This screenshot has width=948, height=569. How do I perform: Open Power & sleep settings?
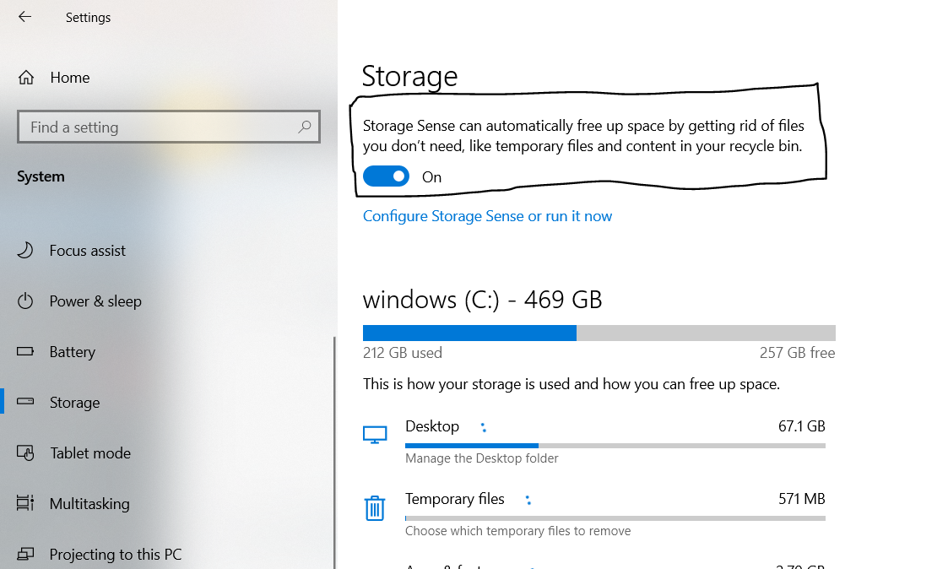[x=95, y=301]
